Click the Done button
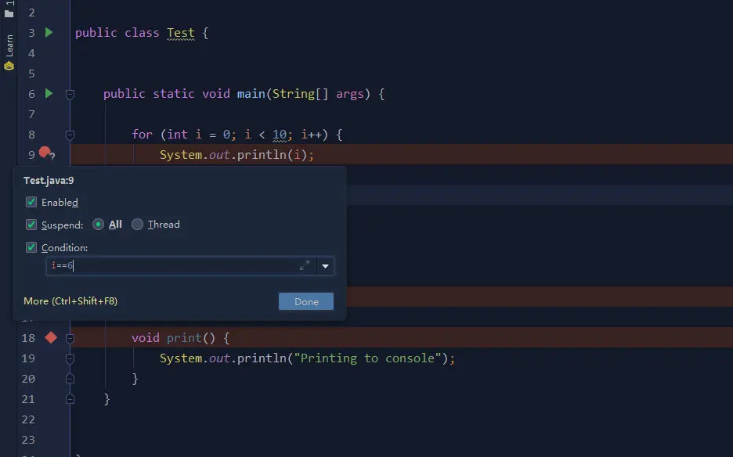 (306, 301)
